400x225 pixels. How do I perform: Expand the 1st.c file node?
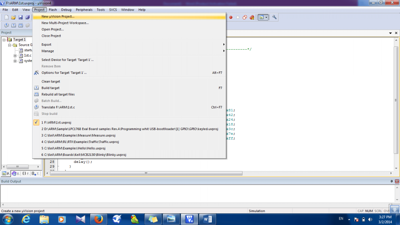tap(15, 55)
